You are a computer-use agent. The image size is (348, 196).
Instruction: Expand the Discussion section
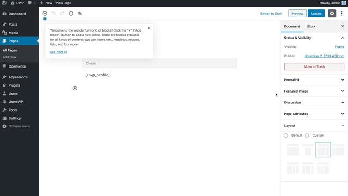pos(314,102)
